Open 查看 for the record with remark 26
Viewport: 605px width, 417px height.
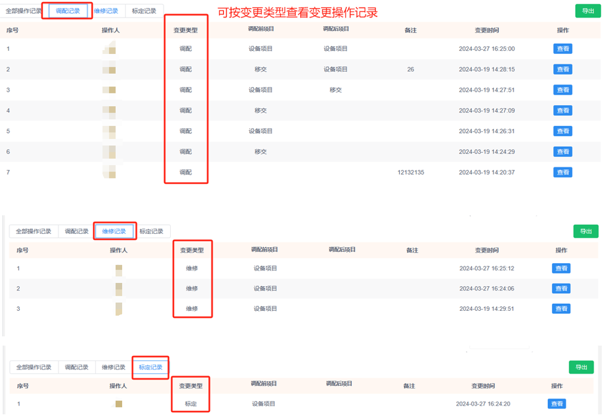[x=562, y=69]
